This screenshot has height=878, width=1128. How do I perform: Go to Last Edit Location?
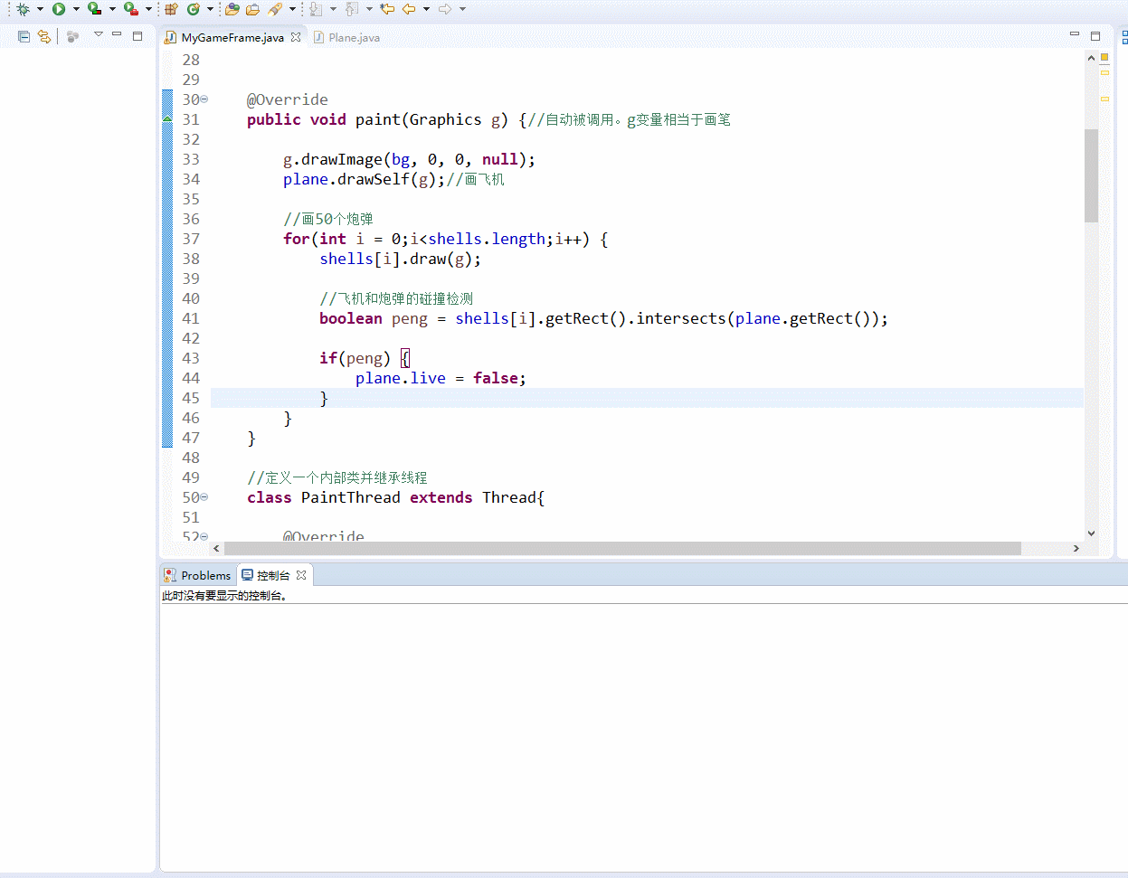coord(387,9)
